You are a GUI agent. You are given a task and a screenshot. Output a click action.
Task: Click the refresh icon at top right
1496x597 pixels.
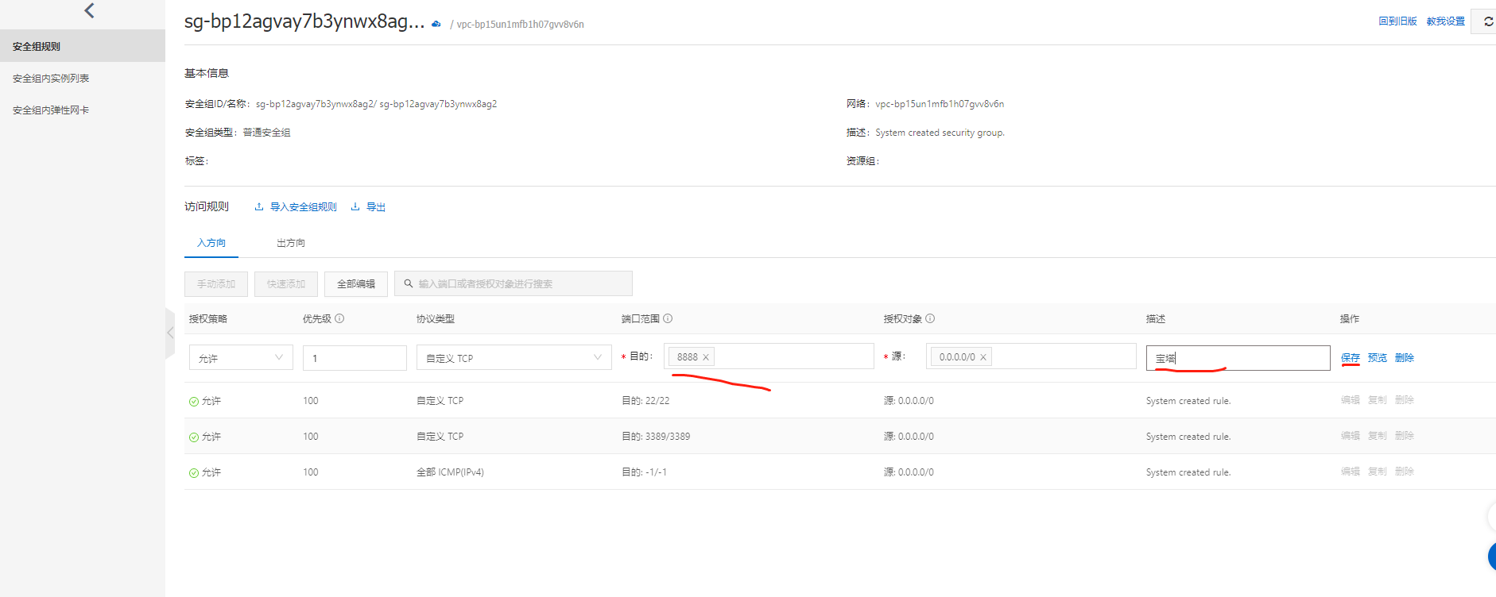1488,21
